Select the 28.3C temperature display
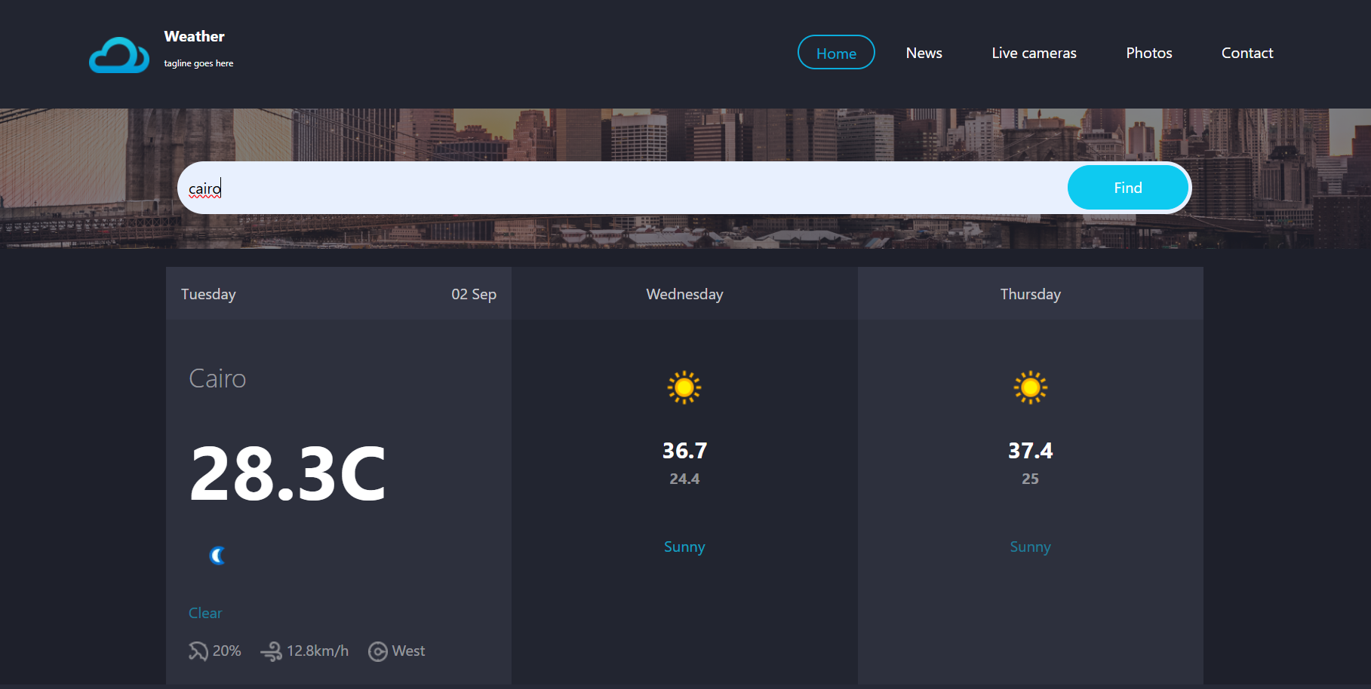The width and height of the screenshot is (1371, 689). tap(288, 473)
